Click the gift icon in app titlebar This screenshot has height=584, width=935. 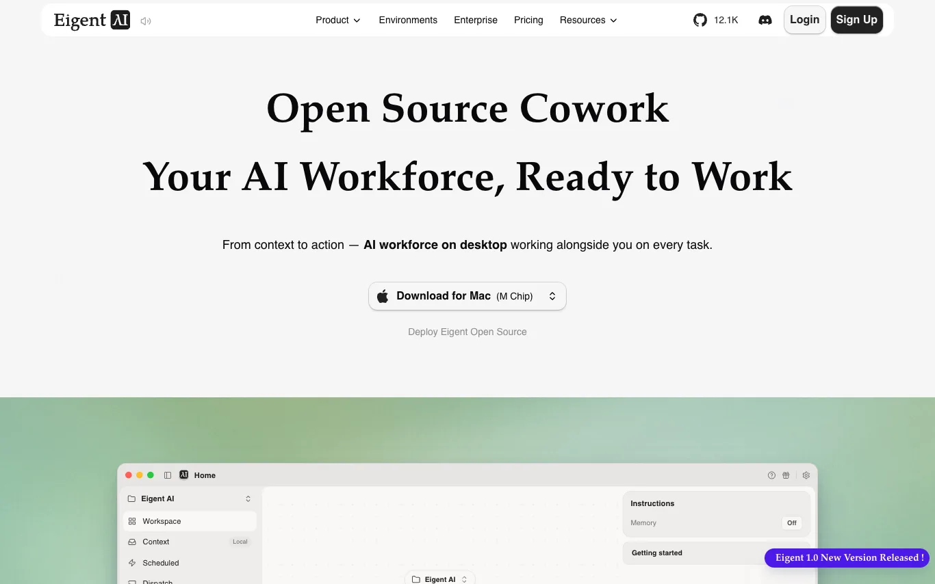(x=786, y=475)
